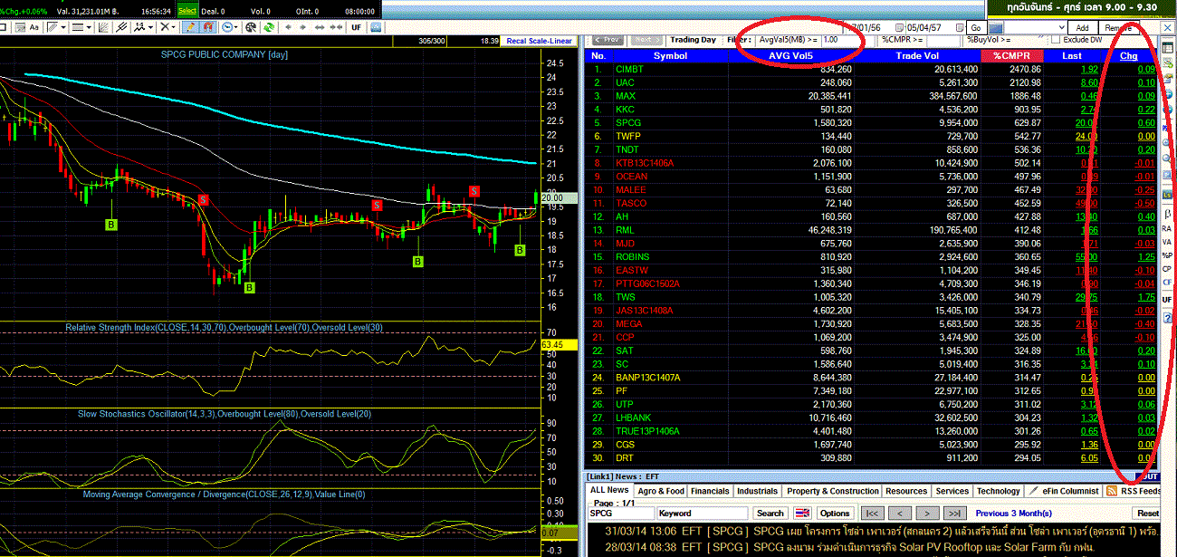Click the news Reset button
This screenshot has height=557, width=1177.
tap(1148, 513)
